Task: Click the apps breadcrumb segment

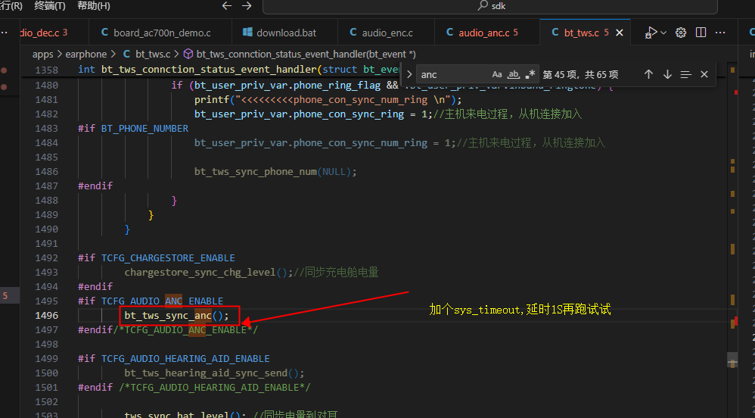Action: [x=43, y=54]
